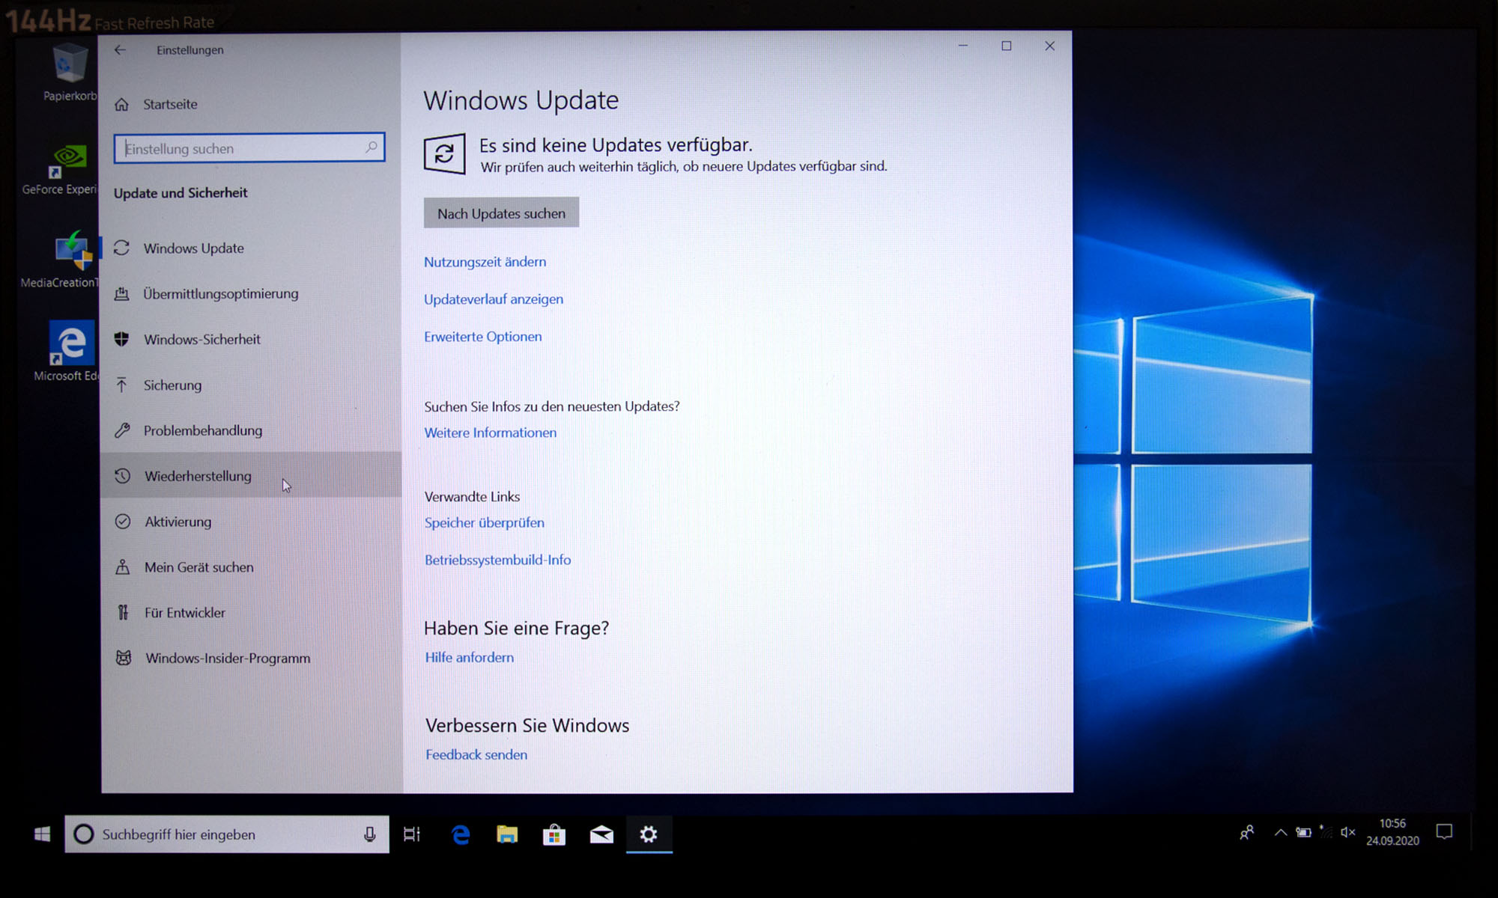Screen dimensions: 1498x898
Task: Select the Für Entwickler tools icon
Action: (x=123, y=613)
